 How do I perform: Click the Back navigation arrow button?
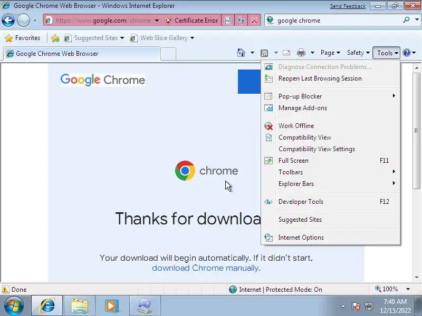point(8,21)
